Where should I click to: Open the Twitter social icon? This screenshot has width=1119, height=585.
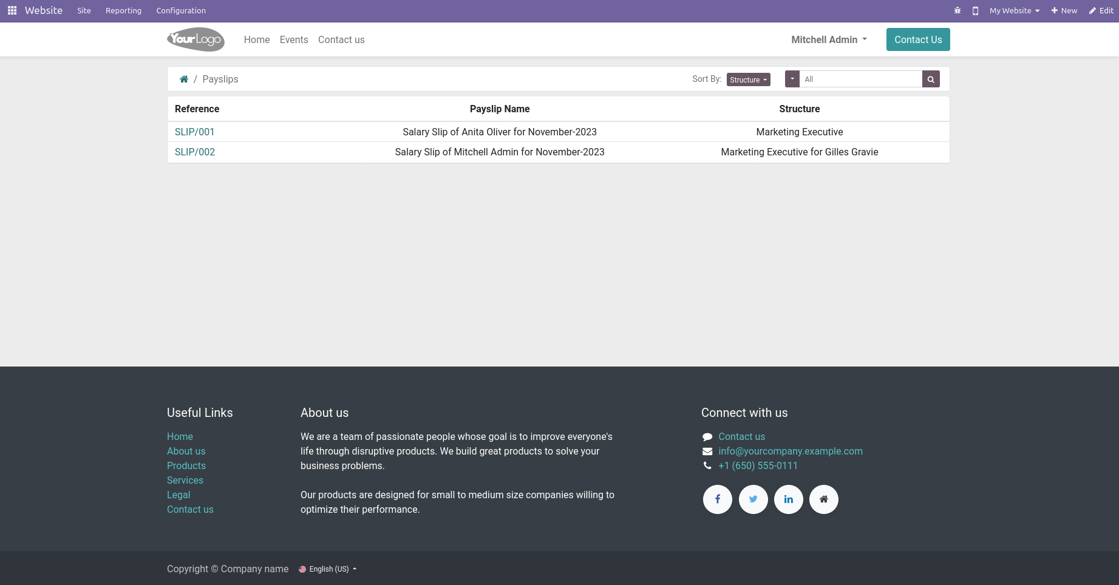point(753,499)
